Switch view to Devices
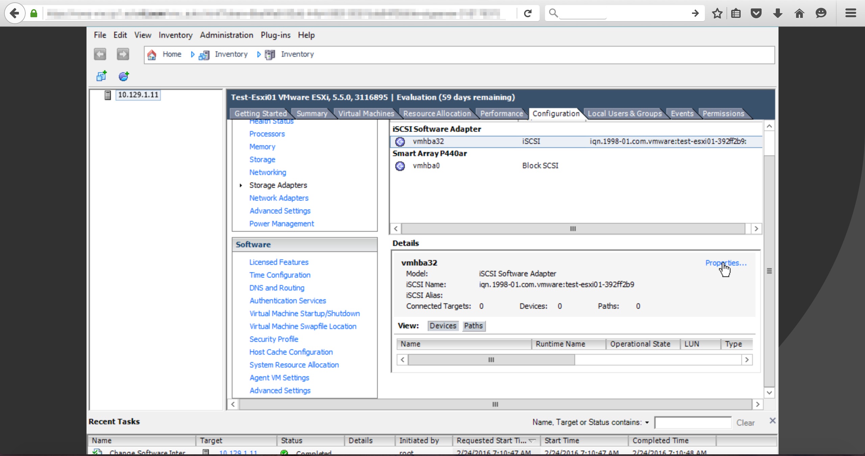This screenshot has height=456, width=865. (x=443, y=326)
